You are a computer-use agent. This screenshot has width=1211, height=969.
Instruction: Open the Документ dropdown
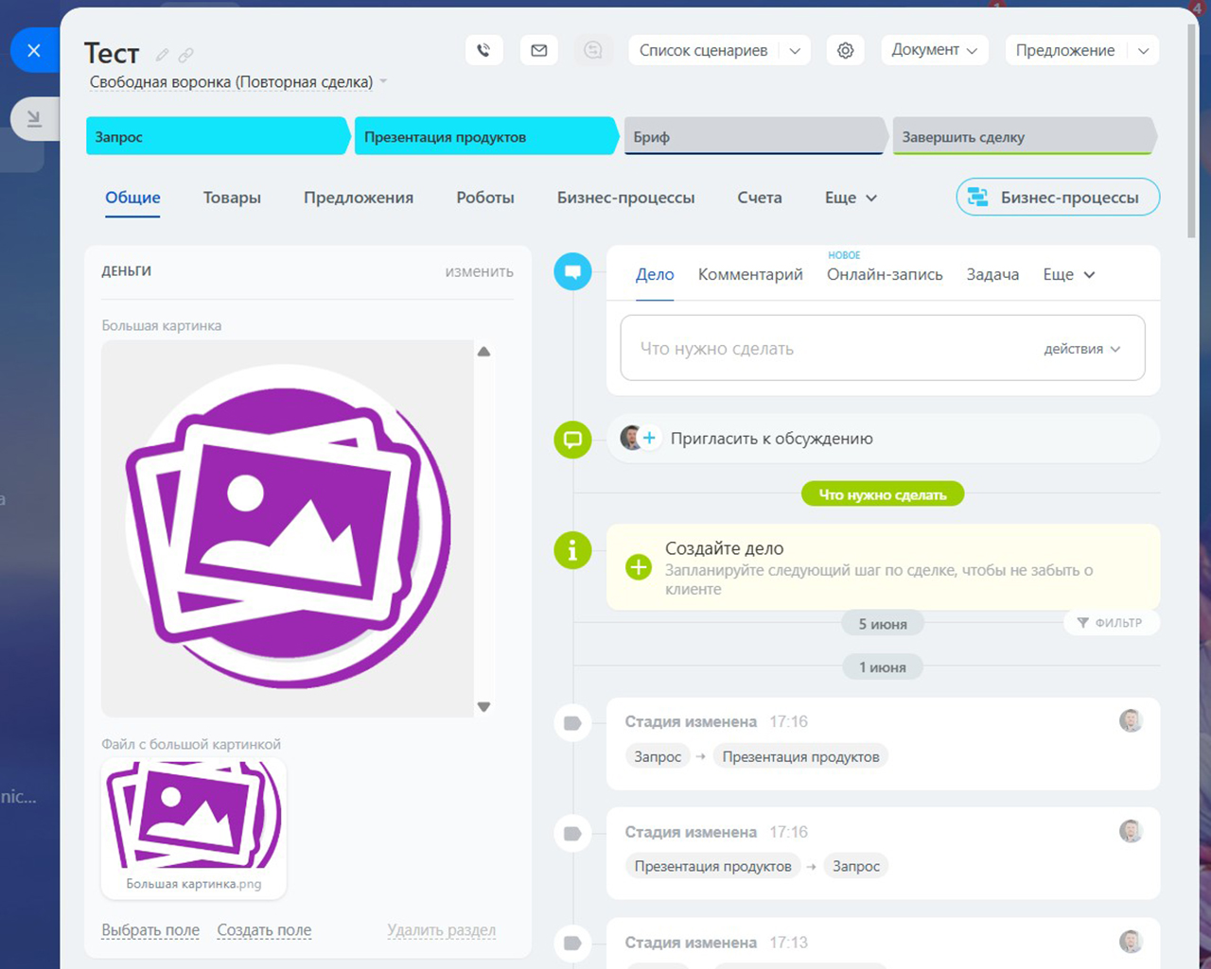[934, 50]
